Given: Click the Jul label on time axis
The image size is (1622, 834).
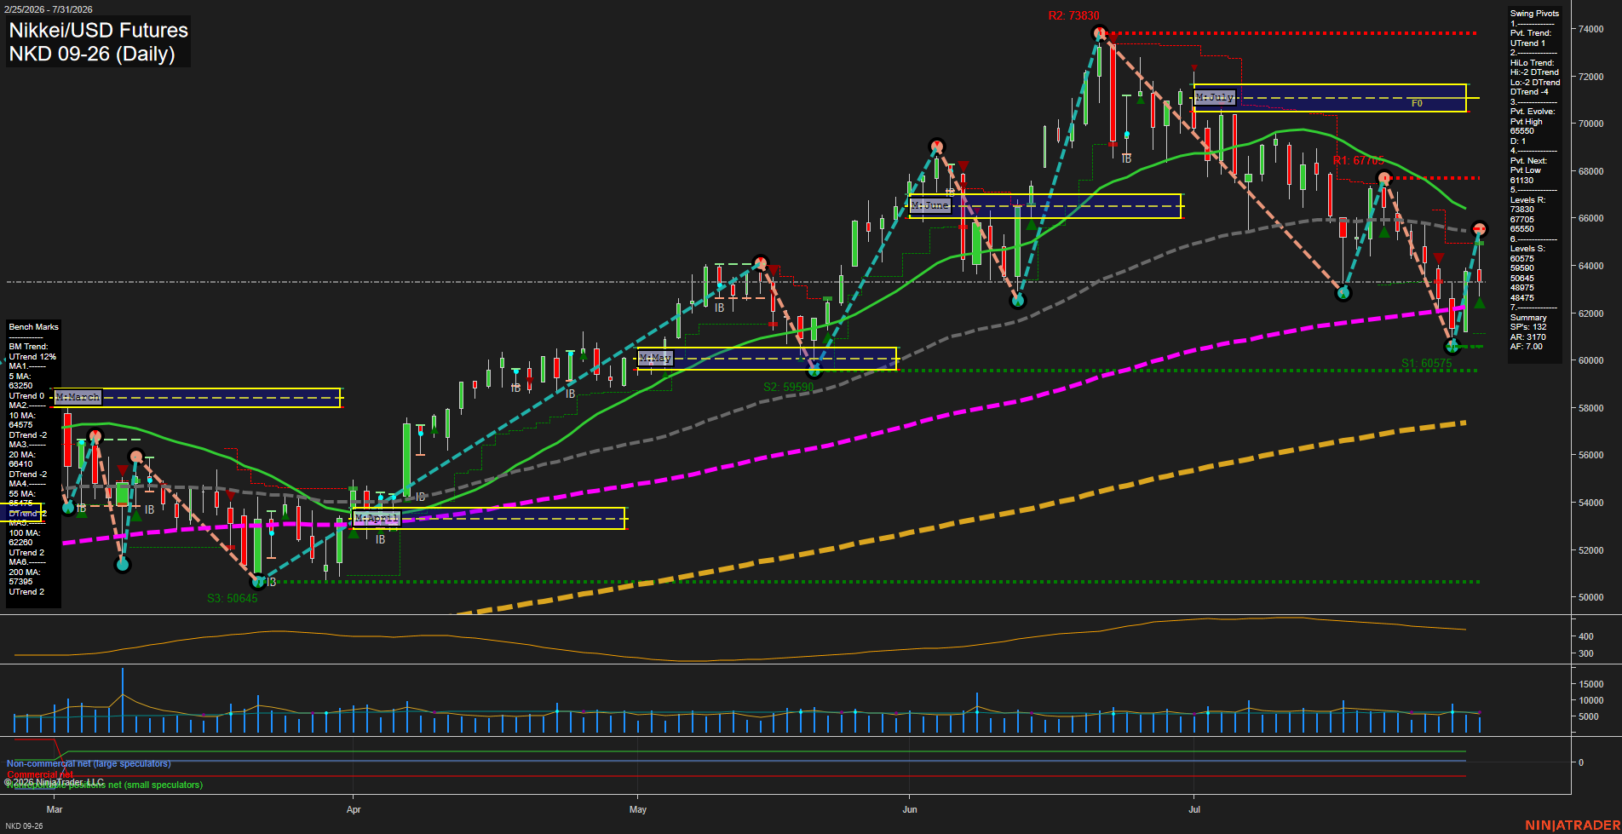Looking at the screenshot, I should click(x=1194, y=809).
